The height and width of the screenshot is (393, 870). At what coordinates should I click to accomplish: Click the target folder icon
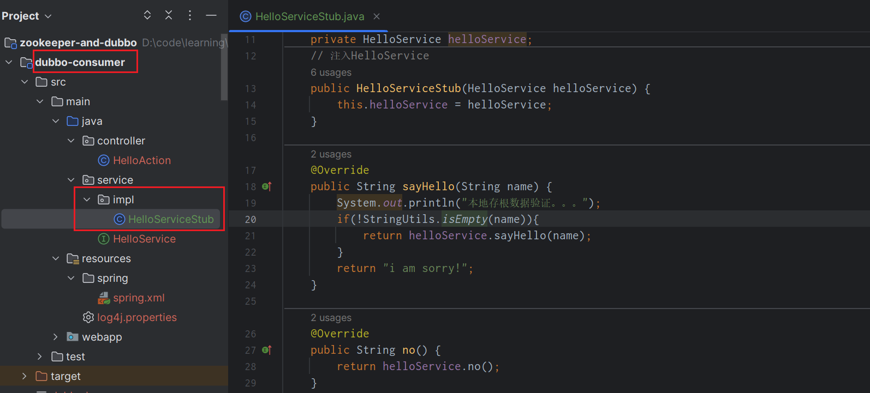pyautogui.click(x=41, y=376)
